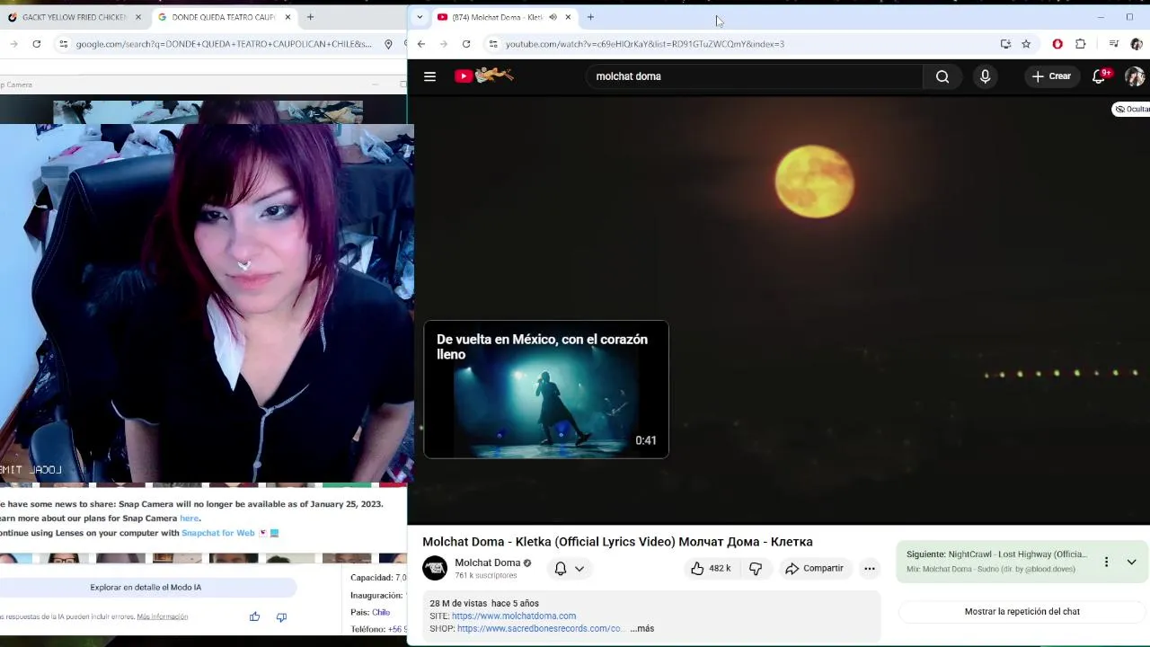
Task: Select DONDE QUEDA TEATRO CAUPOLICAN tab
Action: pos(224,17)
